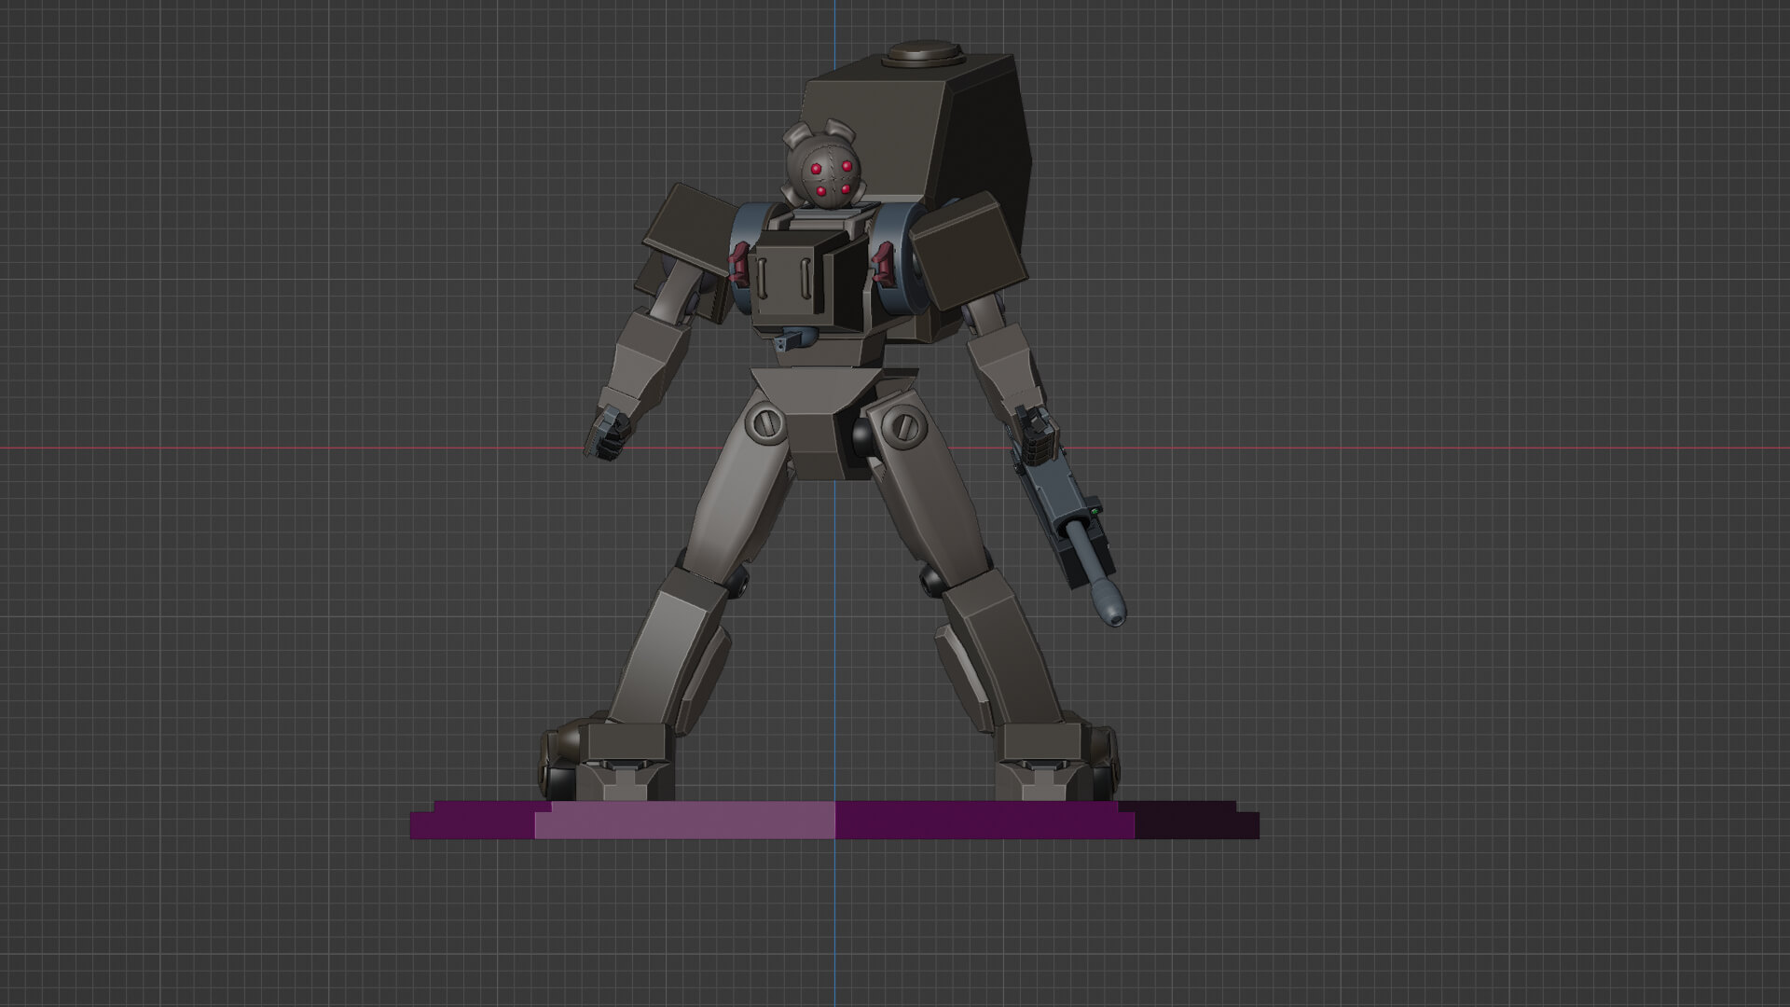Select the light purple section of the base

click(x=685, y=822)
